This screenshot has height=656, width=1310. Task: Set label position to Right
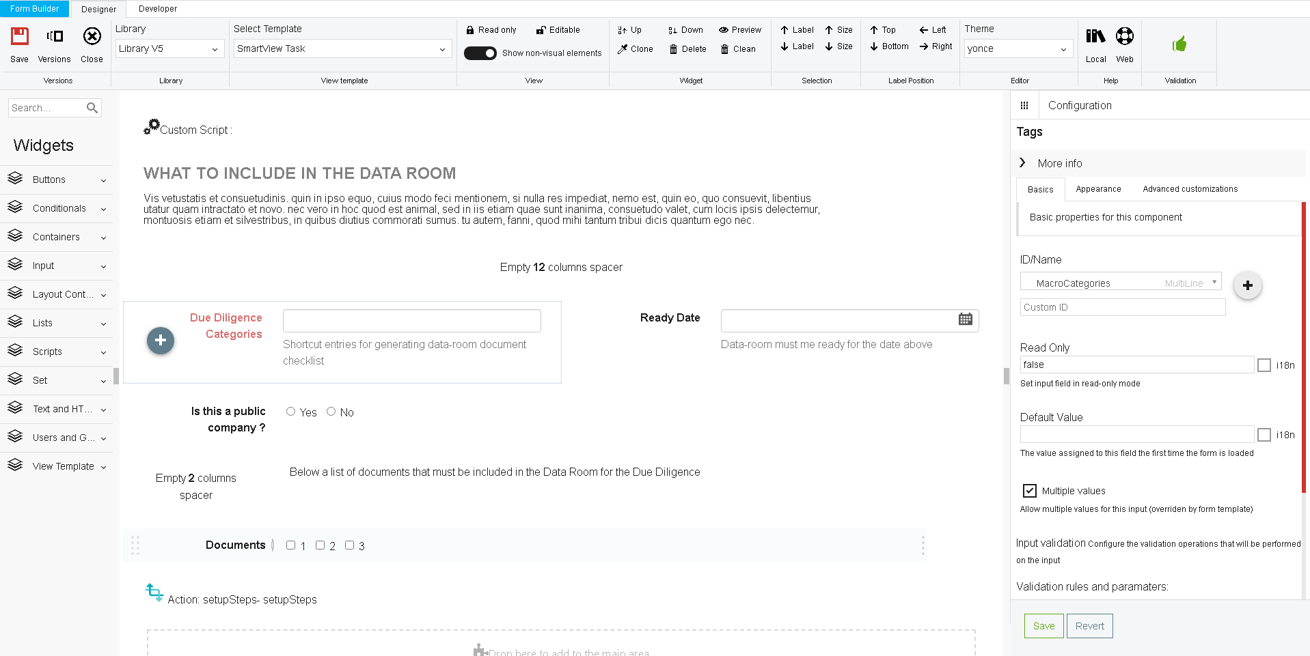coord(936,46)
